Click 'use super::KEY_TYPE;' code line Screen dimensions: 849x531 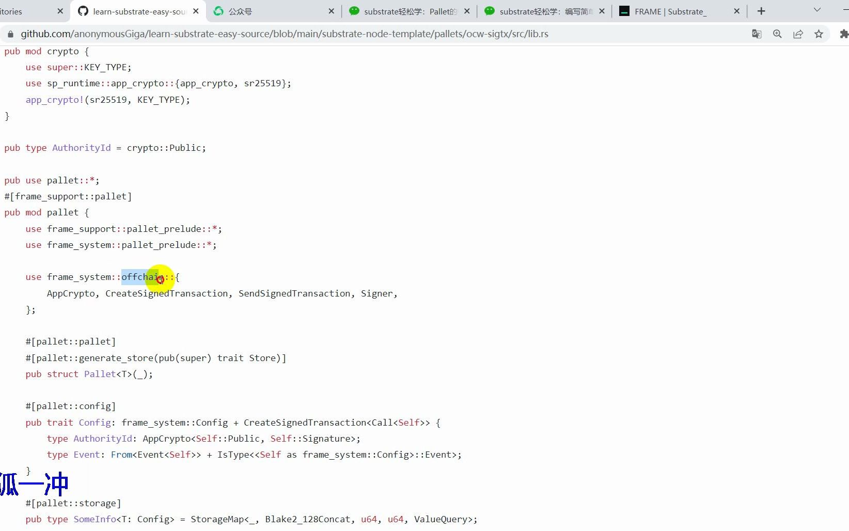pyautogui.click(x=78, y=67)
